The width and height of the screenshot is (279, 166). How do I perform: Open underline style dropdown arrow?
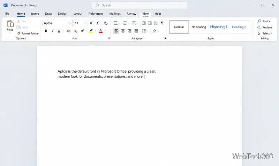click(x=63, y=31)
